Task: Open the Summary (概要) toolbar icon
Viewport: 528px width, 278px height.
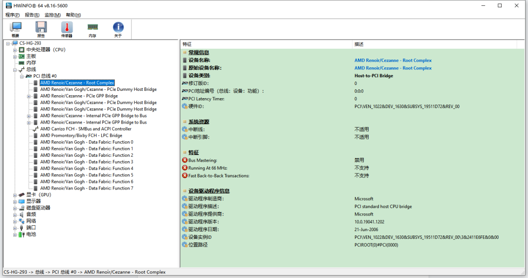Action: click(x=16, y=29)
